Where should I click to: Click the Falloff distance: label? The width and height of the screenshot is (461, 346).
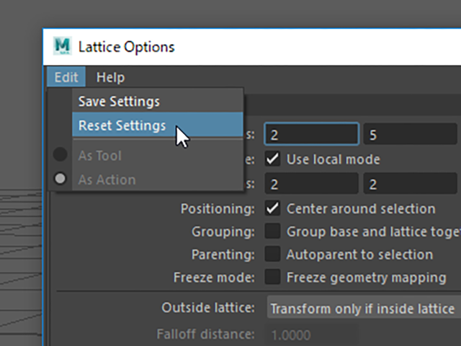(x=205, y=334)
